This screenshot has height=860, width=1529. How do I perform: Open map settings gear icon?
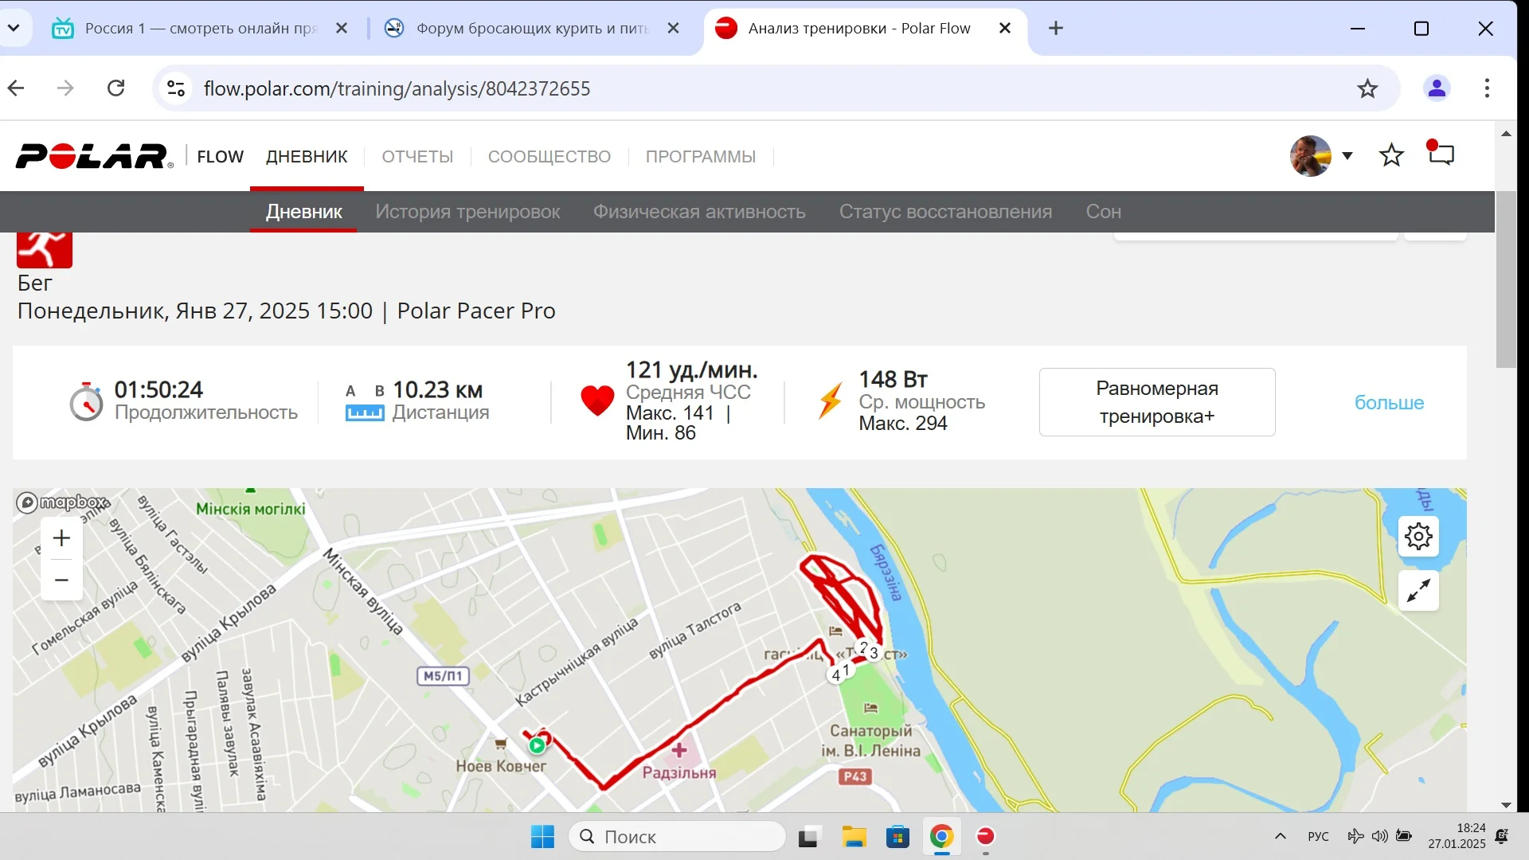point(1418,537)
